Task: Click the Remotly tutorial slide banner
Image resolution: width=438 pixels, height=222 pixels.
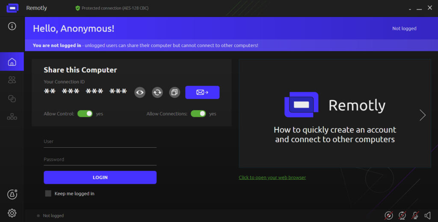Action: click(335, 113)
